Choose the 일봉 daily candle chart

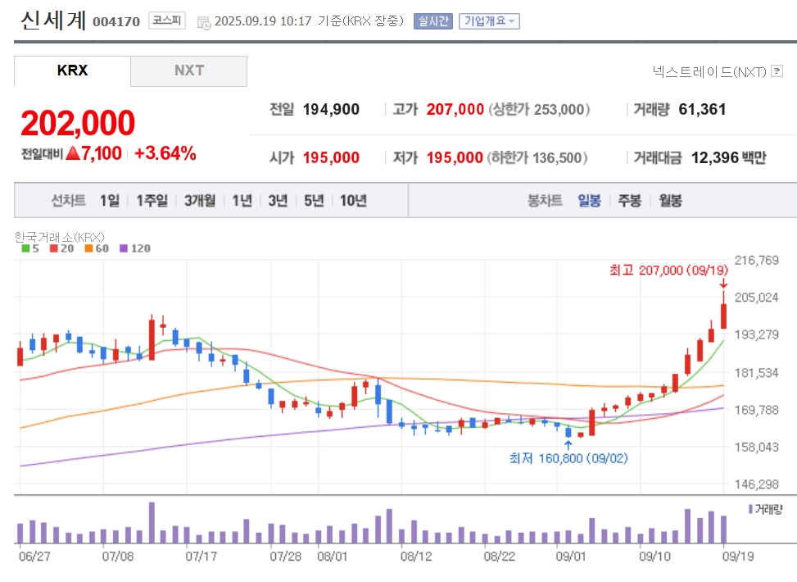point(589,201)
